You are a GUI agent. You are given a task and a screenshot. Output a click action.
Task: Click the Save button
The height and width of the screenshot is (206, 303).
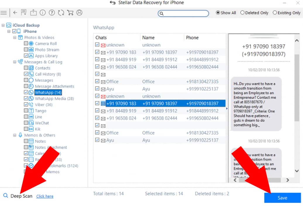tap(282, 198)
